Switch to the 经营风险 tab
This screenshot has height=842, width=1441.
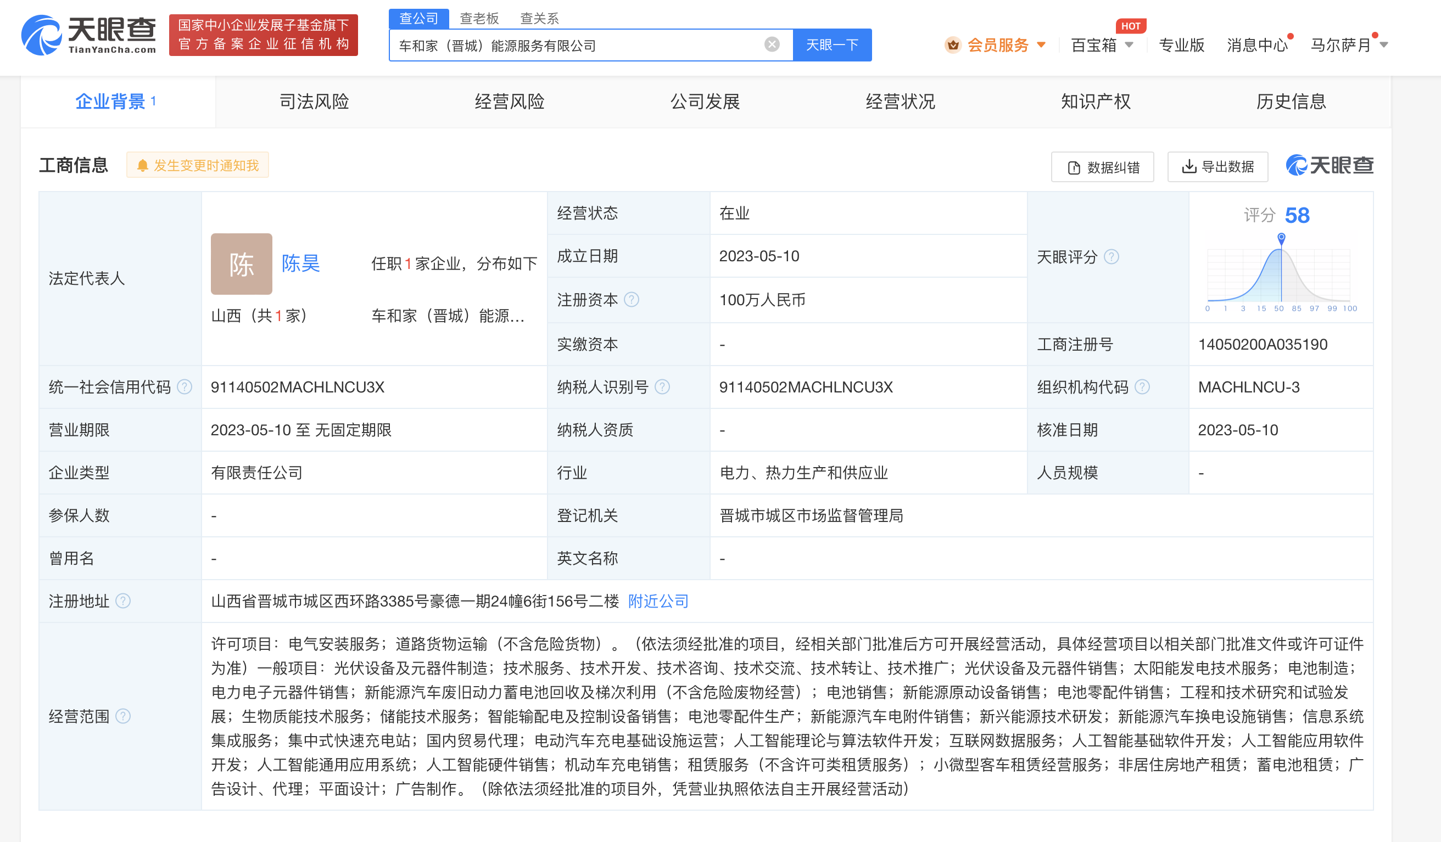[510, 102]
